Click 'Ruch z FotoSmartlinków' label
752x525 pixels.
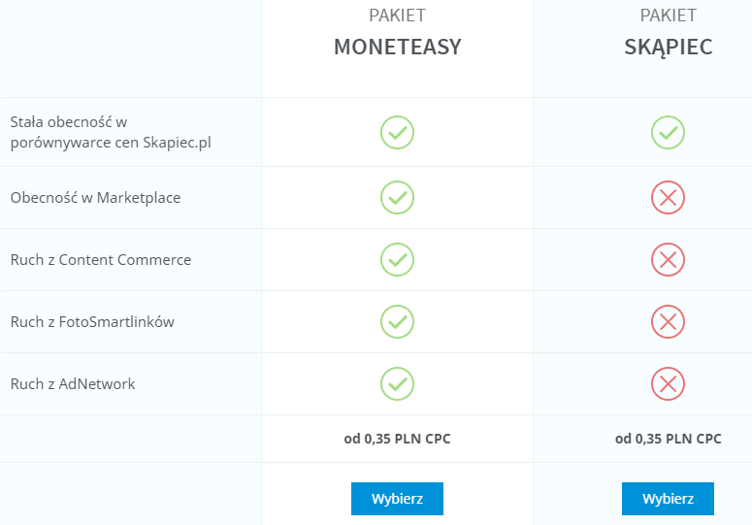[x=92, y=322]
